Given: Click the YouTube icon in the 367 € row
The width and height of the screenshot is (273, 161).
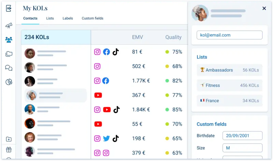Looking at the screenshot, I should [98, 95].
